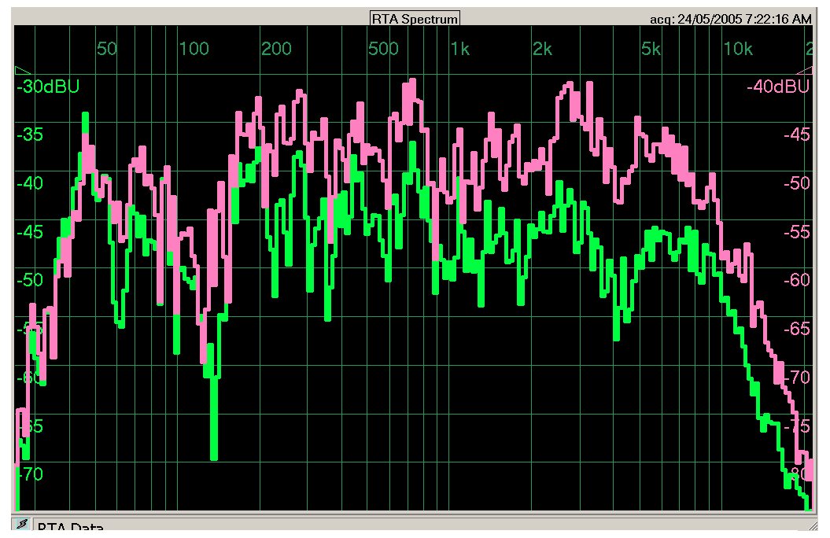
Task: Click the 2k frequency axis label
Action: click(x=542, y=50)
